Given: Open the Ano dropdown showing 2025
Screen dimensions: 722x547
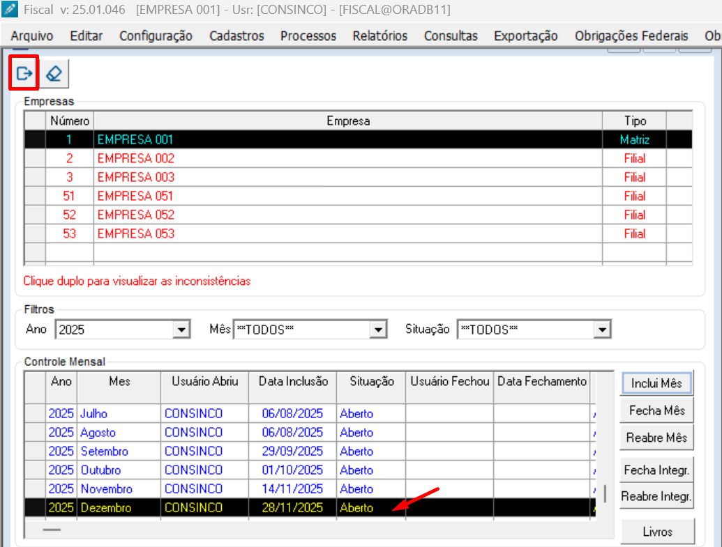Looking at the screenshot, I should (x=181, y=330).
